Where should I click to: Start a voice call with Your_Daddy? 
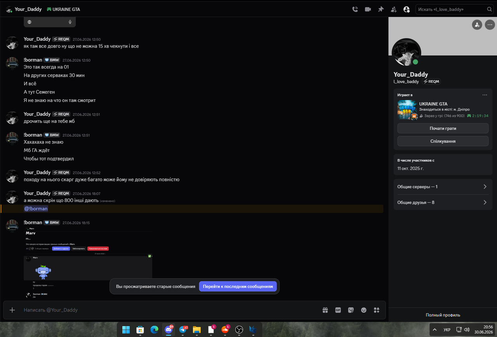point(355,9)
